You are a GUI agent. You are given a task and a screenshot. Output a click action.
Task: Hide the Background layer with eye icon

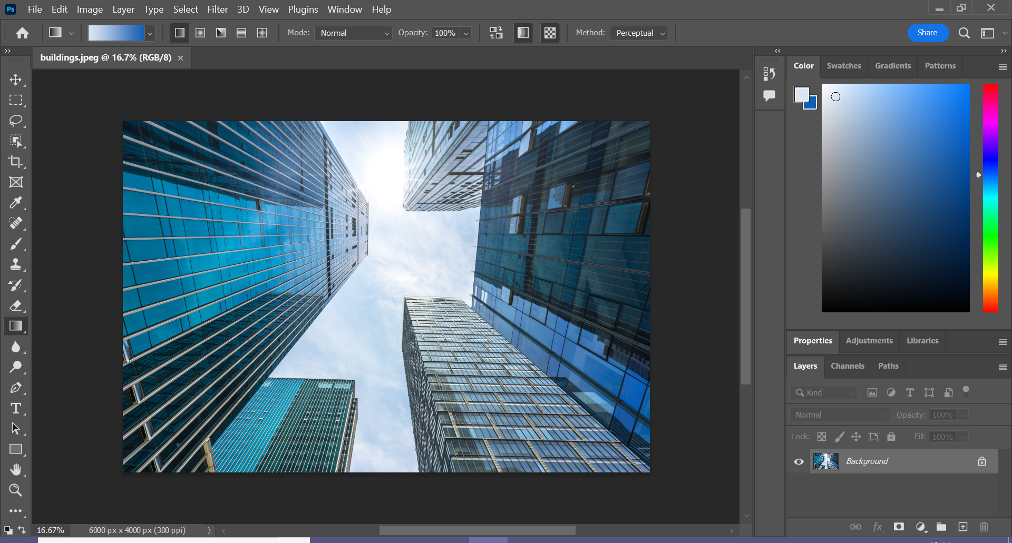[x=799, y=461]
